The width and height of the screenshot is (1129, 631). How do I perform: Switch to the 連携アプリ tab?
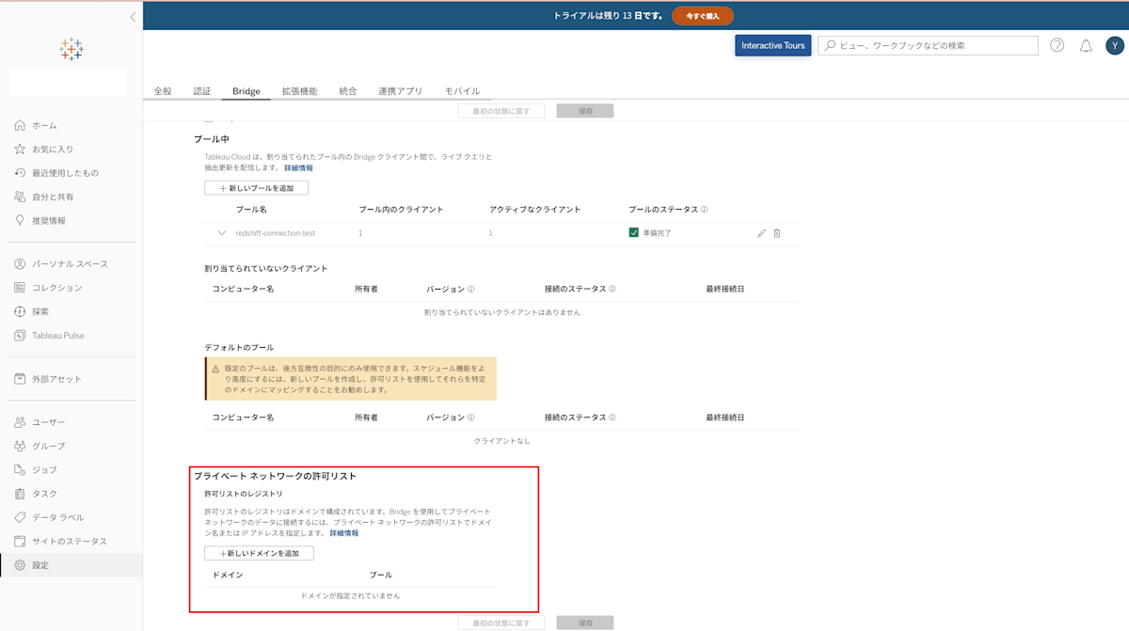401,91
